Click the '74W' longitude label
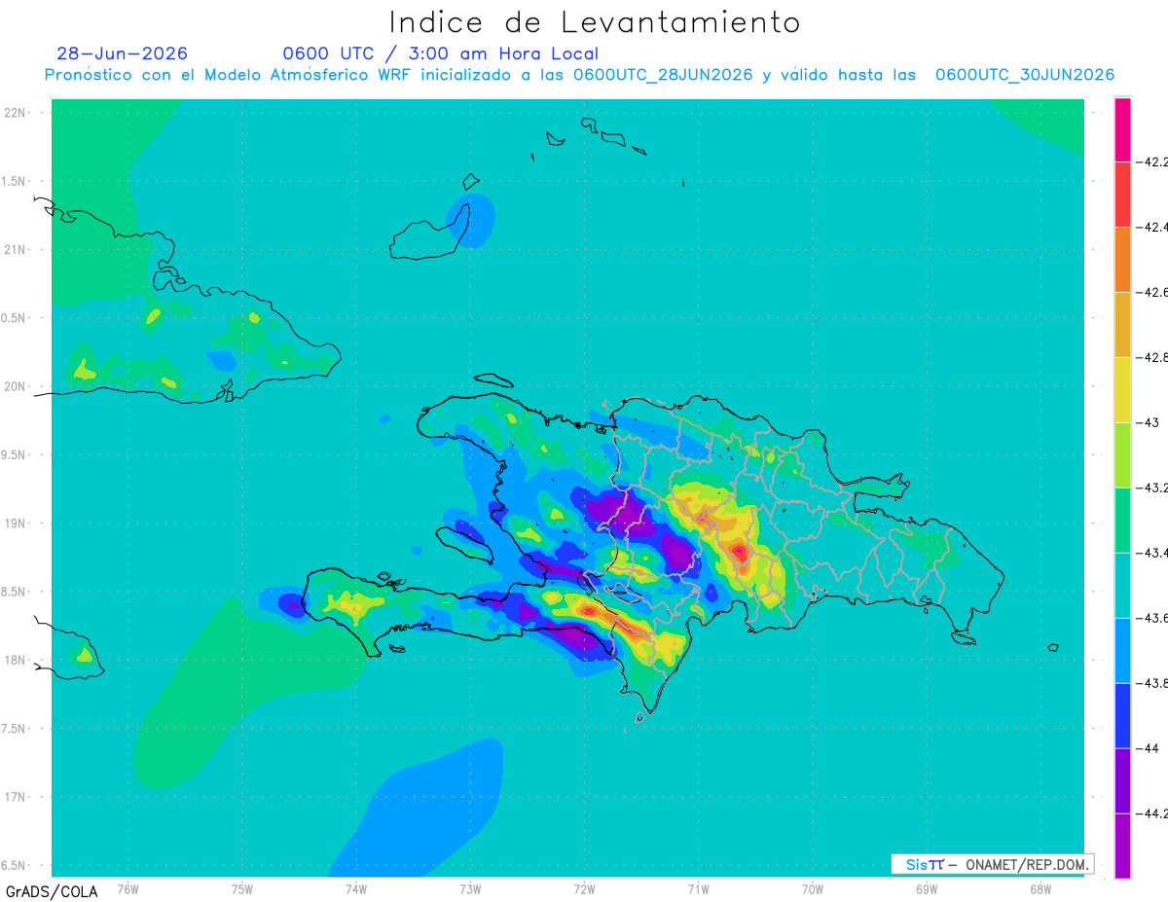This screenshot has width=1168, height=902. [355, 888]
